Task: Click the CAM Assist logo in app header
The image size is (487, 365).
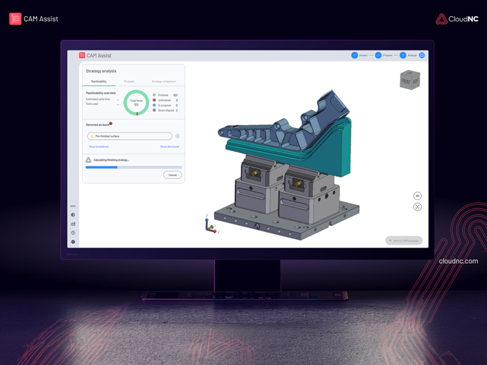Action: (x=95, y=55)
